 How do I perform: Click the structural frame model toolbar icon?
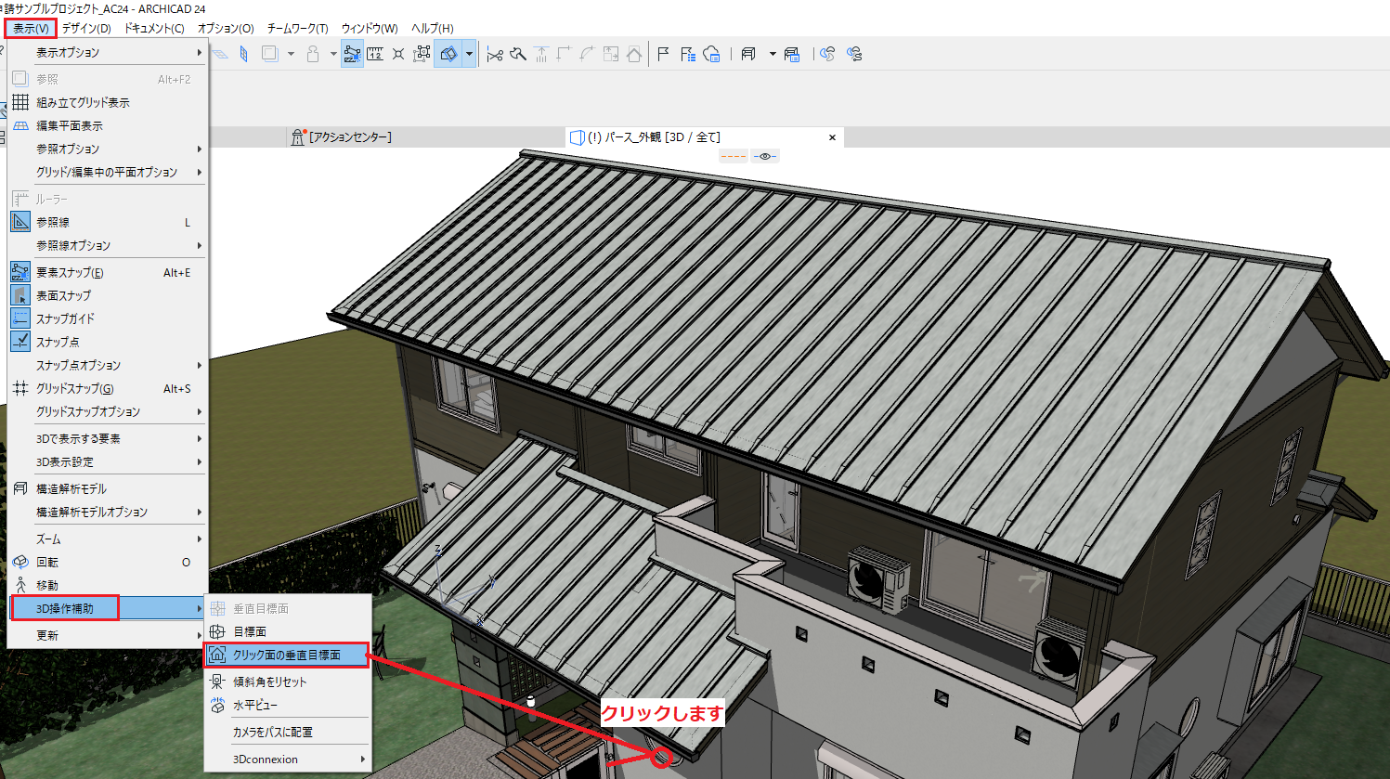[748, 54]
